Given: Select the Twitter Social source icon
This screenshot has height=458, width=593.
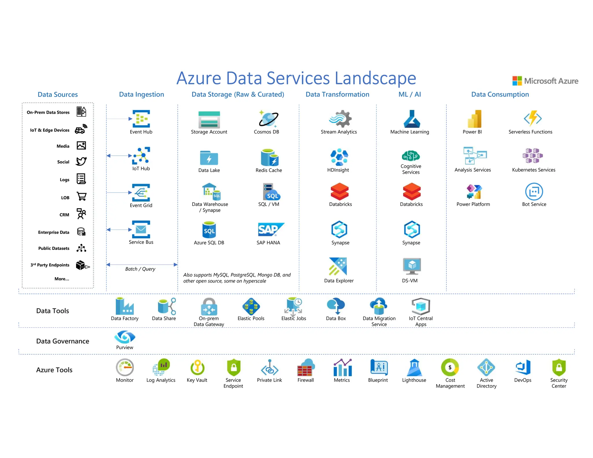Looking at the screenshot, I should point(81,161).
